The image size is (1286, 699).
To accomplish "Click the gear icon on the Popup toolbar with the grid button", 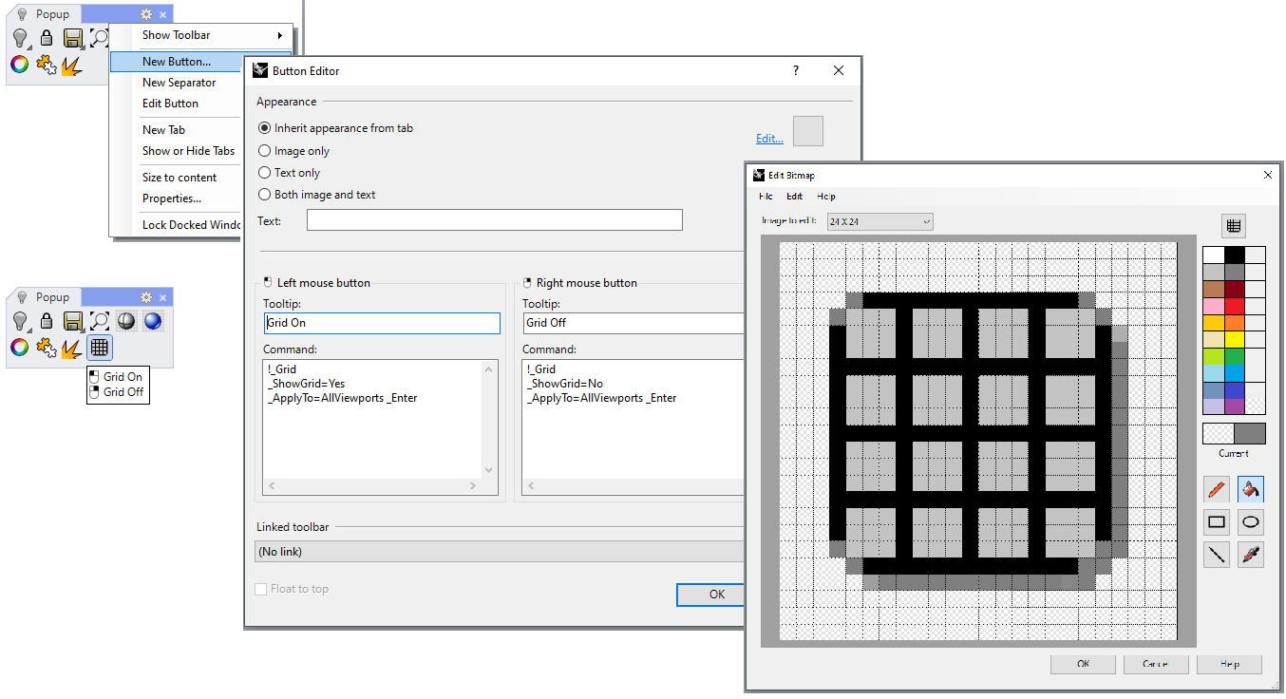I will (146, 297).
